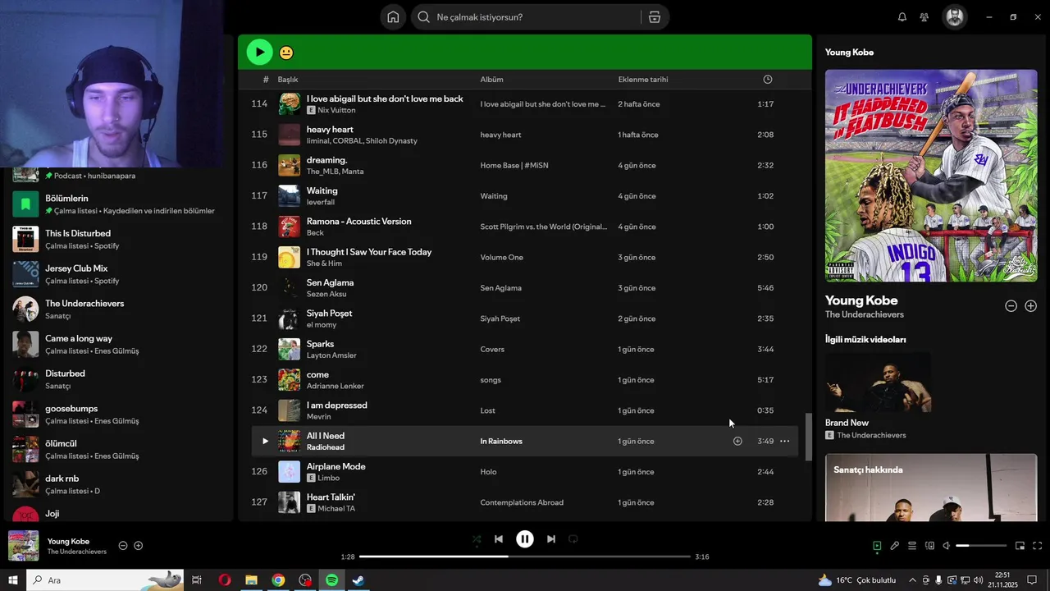
Task: Add Young Kobe in bottom player bar
Action: [x=139, y=546]
